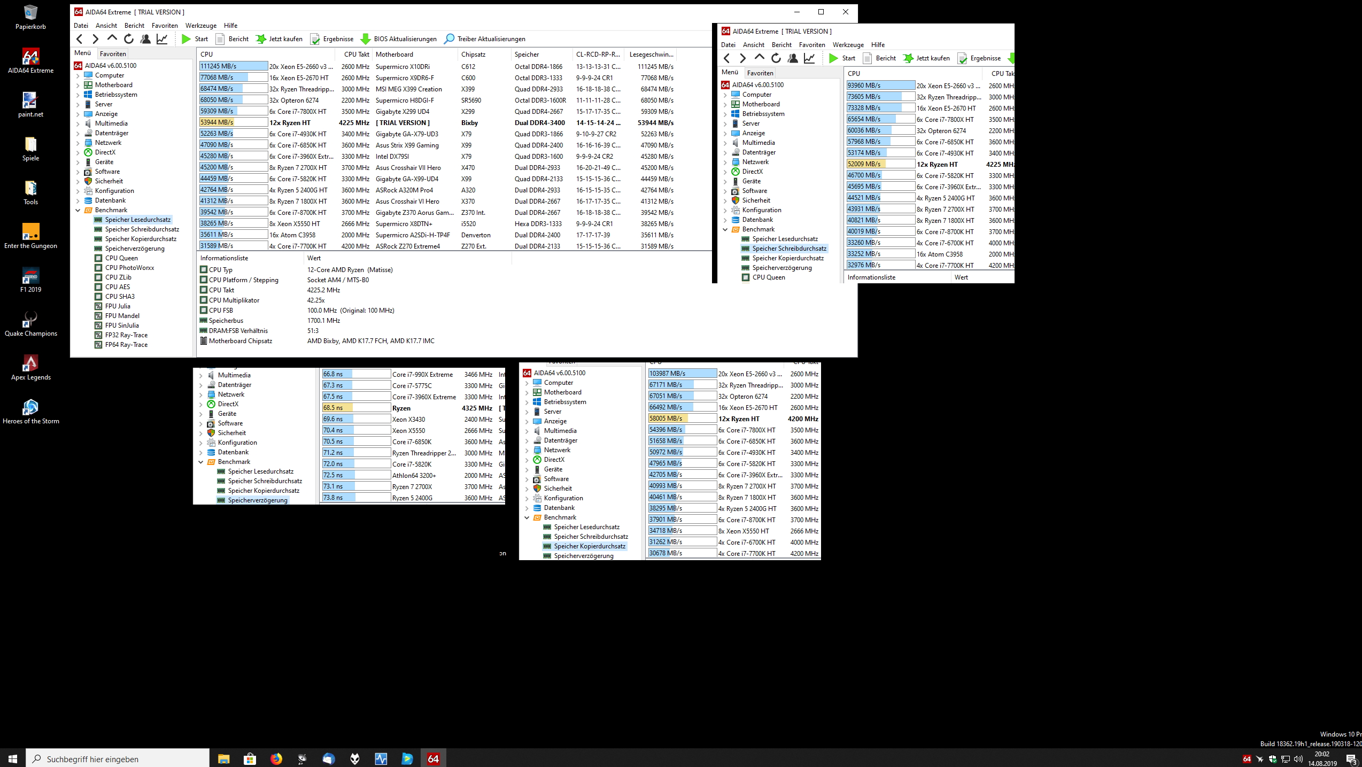Click CPU Multiplikator info row
Viewport: 1362px width, 767px height.
click(355, 300)
